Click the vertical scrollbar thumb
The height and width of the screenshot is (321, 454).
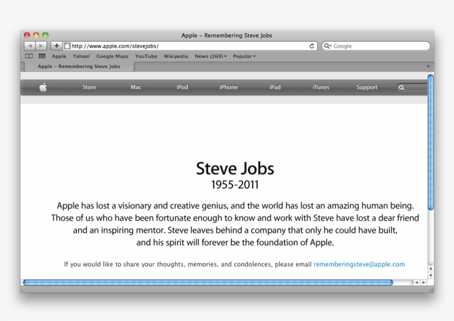click(x=431, y=142)
